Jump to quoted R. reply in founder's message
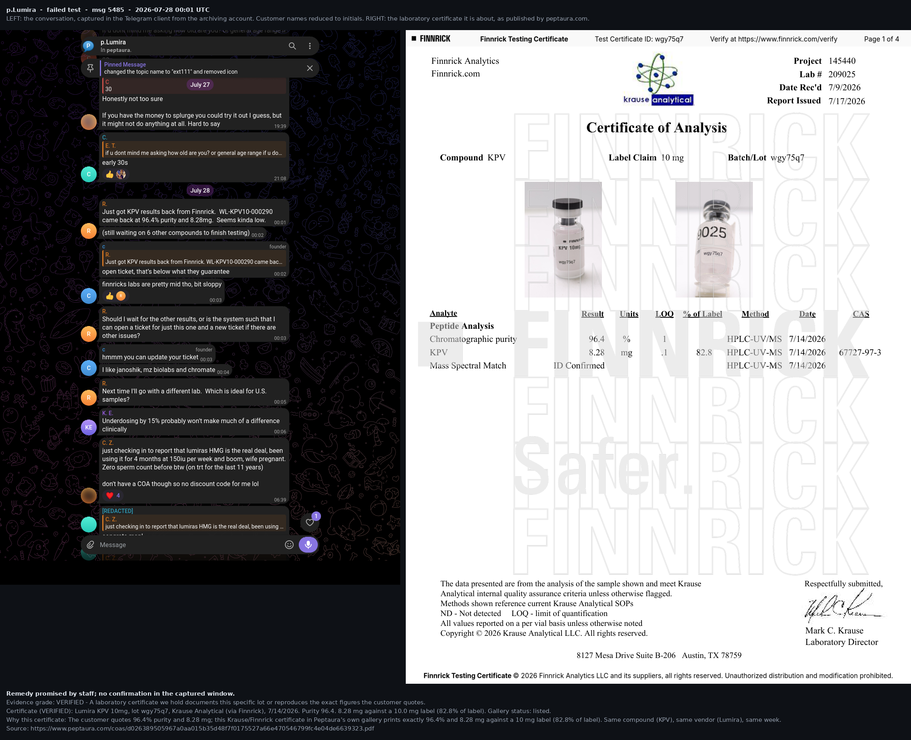 tap(194, 258)
